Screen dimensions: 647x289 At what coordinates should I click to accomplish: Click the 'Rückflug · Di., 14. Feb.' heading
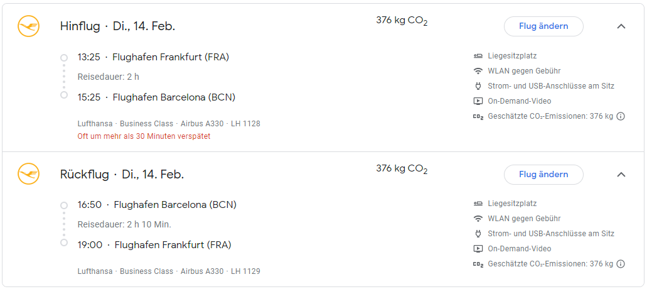tap(122, 174)
